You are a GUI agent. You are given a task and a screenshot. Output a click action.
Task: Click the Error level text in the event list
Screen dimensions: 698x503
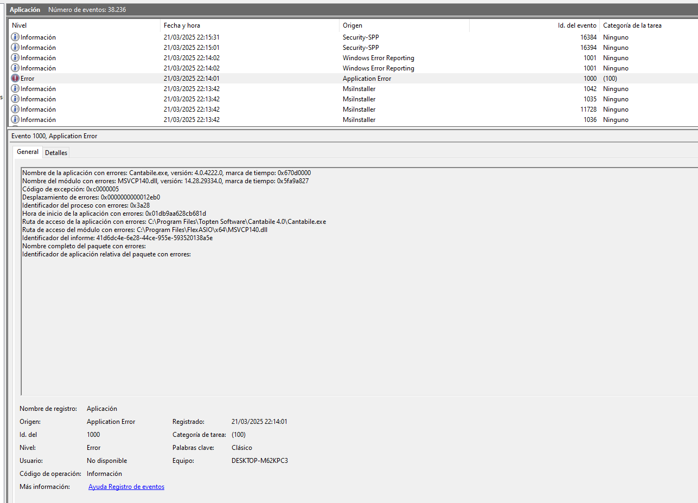(27, 79)
